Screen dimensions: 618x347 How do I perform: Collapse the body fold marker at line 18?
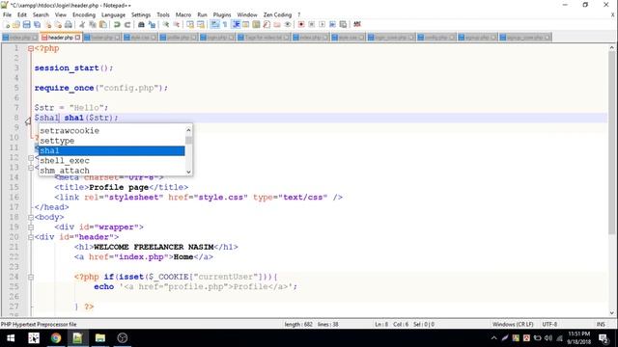31,217
